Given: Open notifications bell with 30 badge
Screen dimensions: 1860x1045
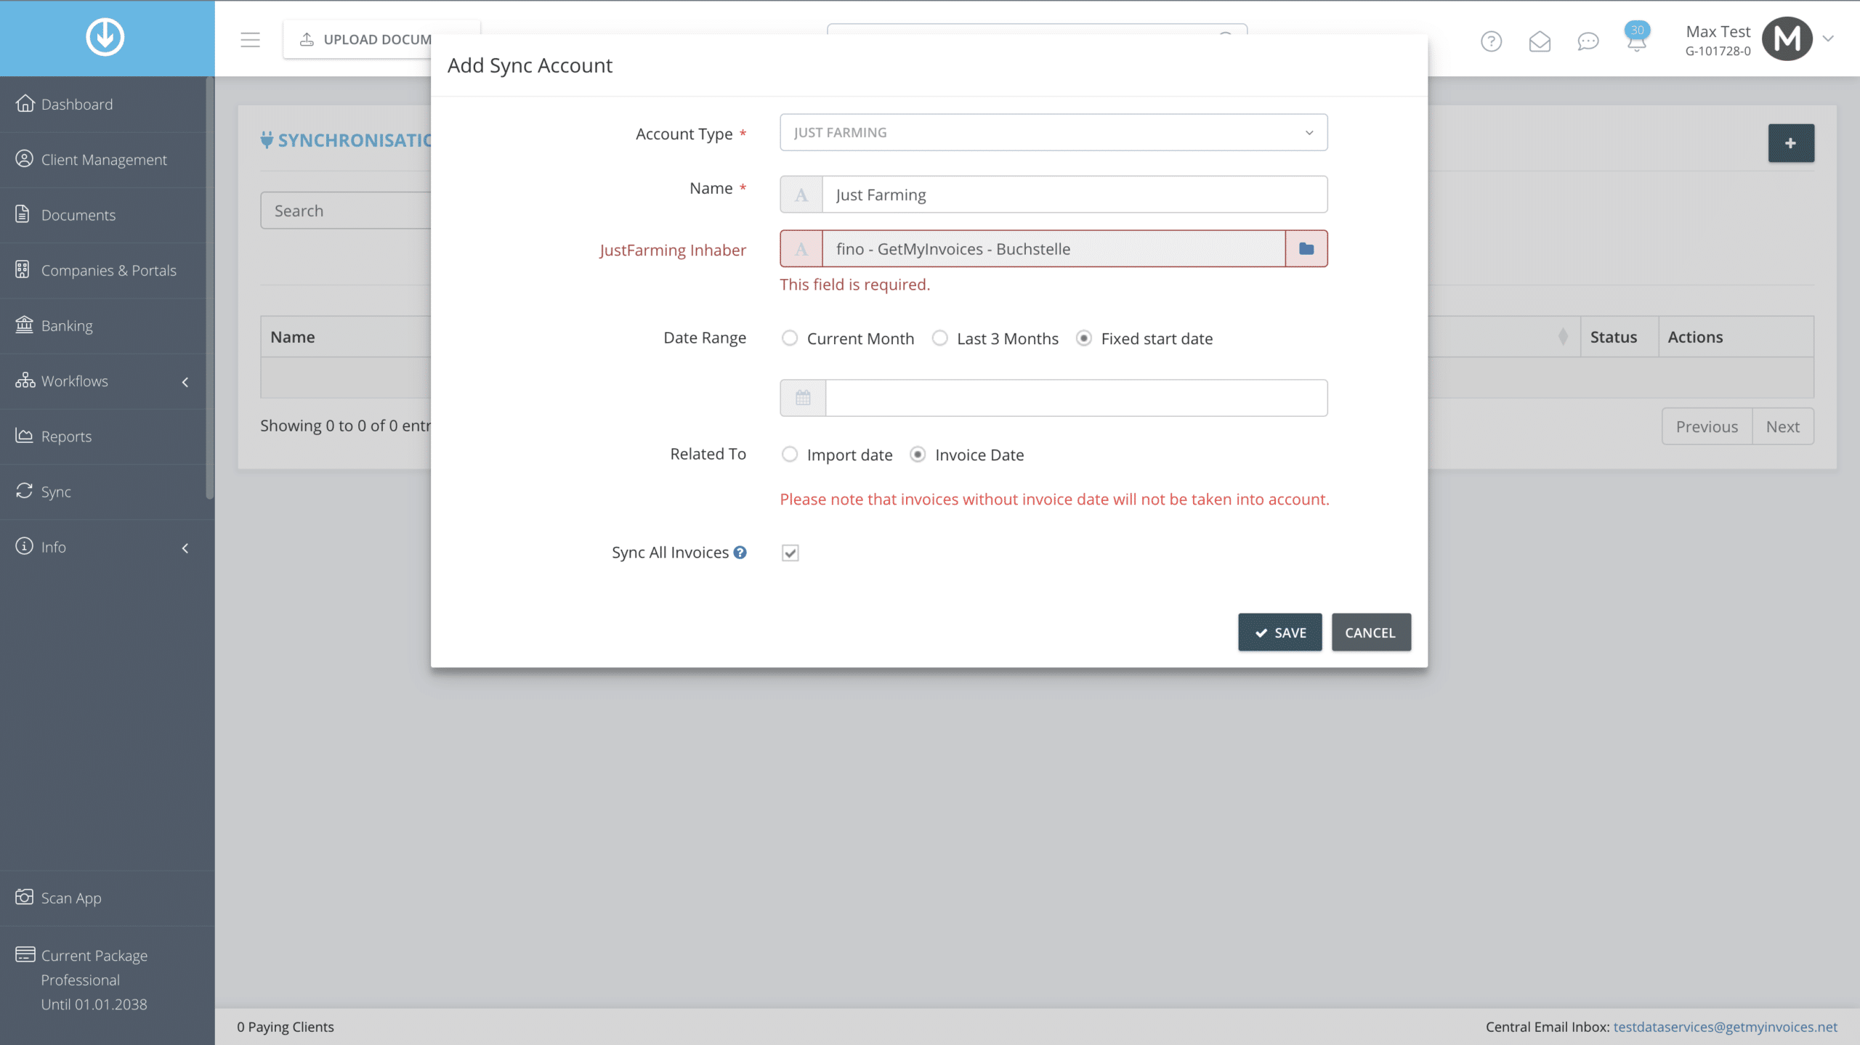Looking at the screenshot, I should pos(1636,38).
